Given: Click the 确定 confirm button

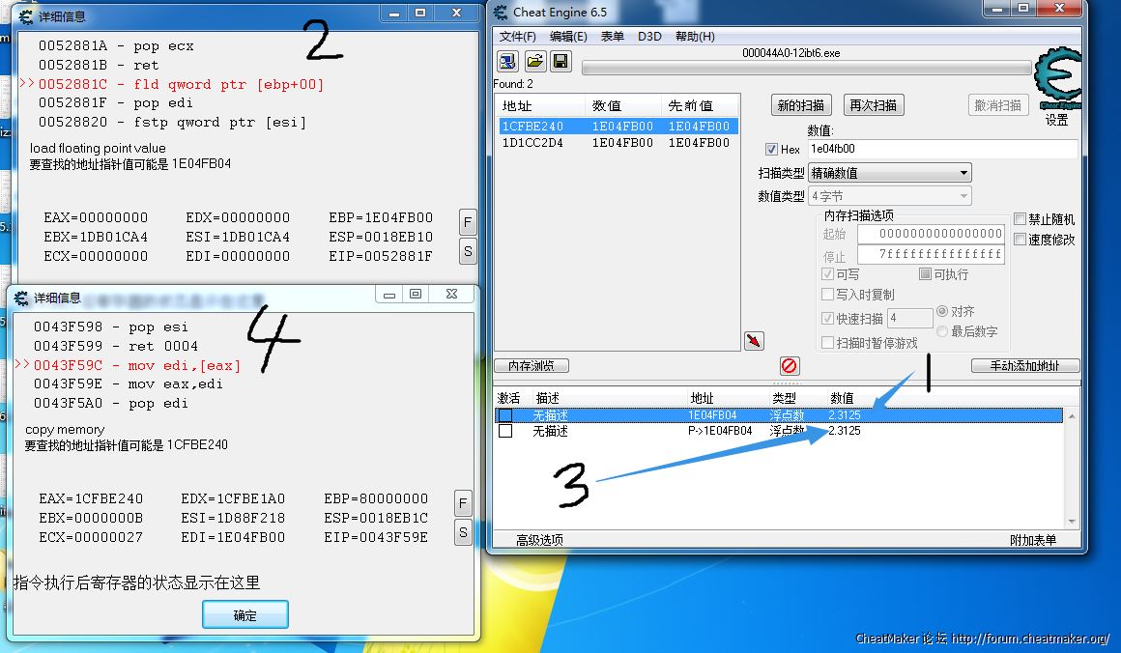Looking at the screenshot, I should click(x=245, y=614).
